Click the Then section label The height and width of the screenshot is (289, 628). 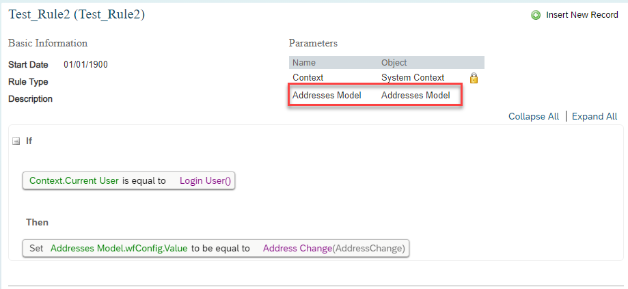tap(38, 222)
